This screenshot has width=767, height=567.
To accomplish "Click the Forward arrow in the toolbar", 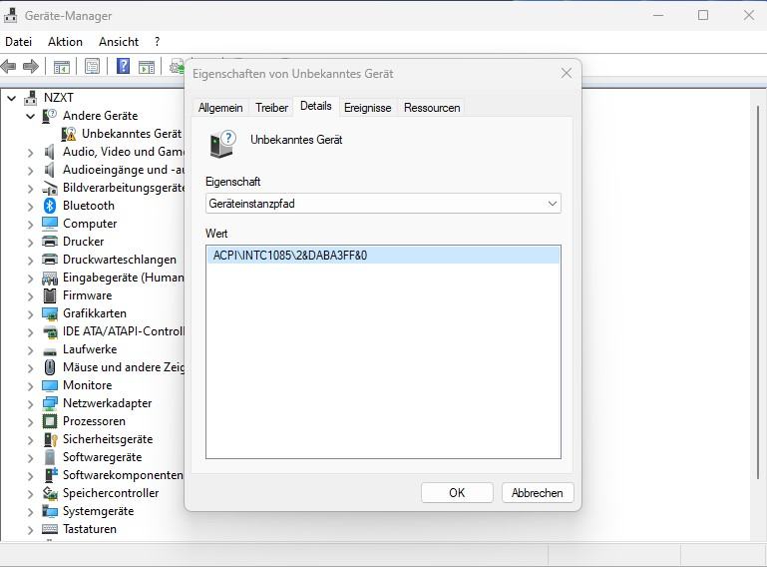I will [x=31, y=66].
